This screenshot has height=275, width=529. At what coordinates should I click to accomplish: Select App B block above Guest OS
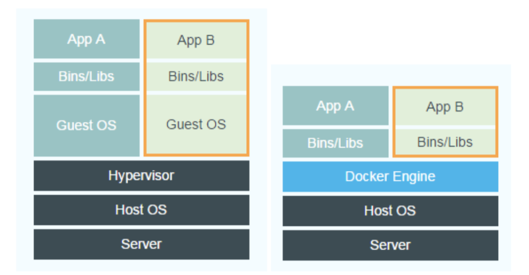pyautogui.click(x=196, y=40)
